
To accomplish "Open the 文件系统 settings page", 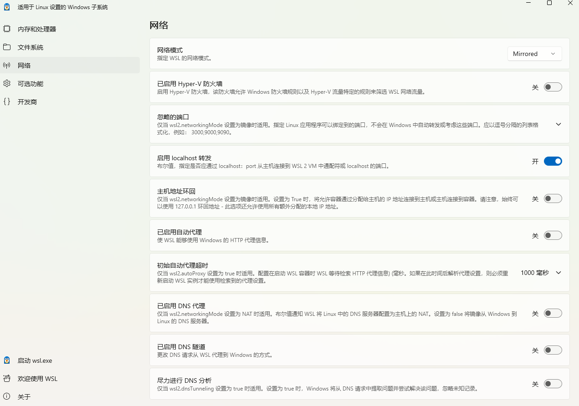I will point(31,47).
